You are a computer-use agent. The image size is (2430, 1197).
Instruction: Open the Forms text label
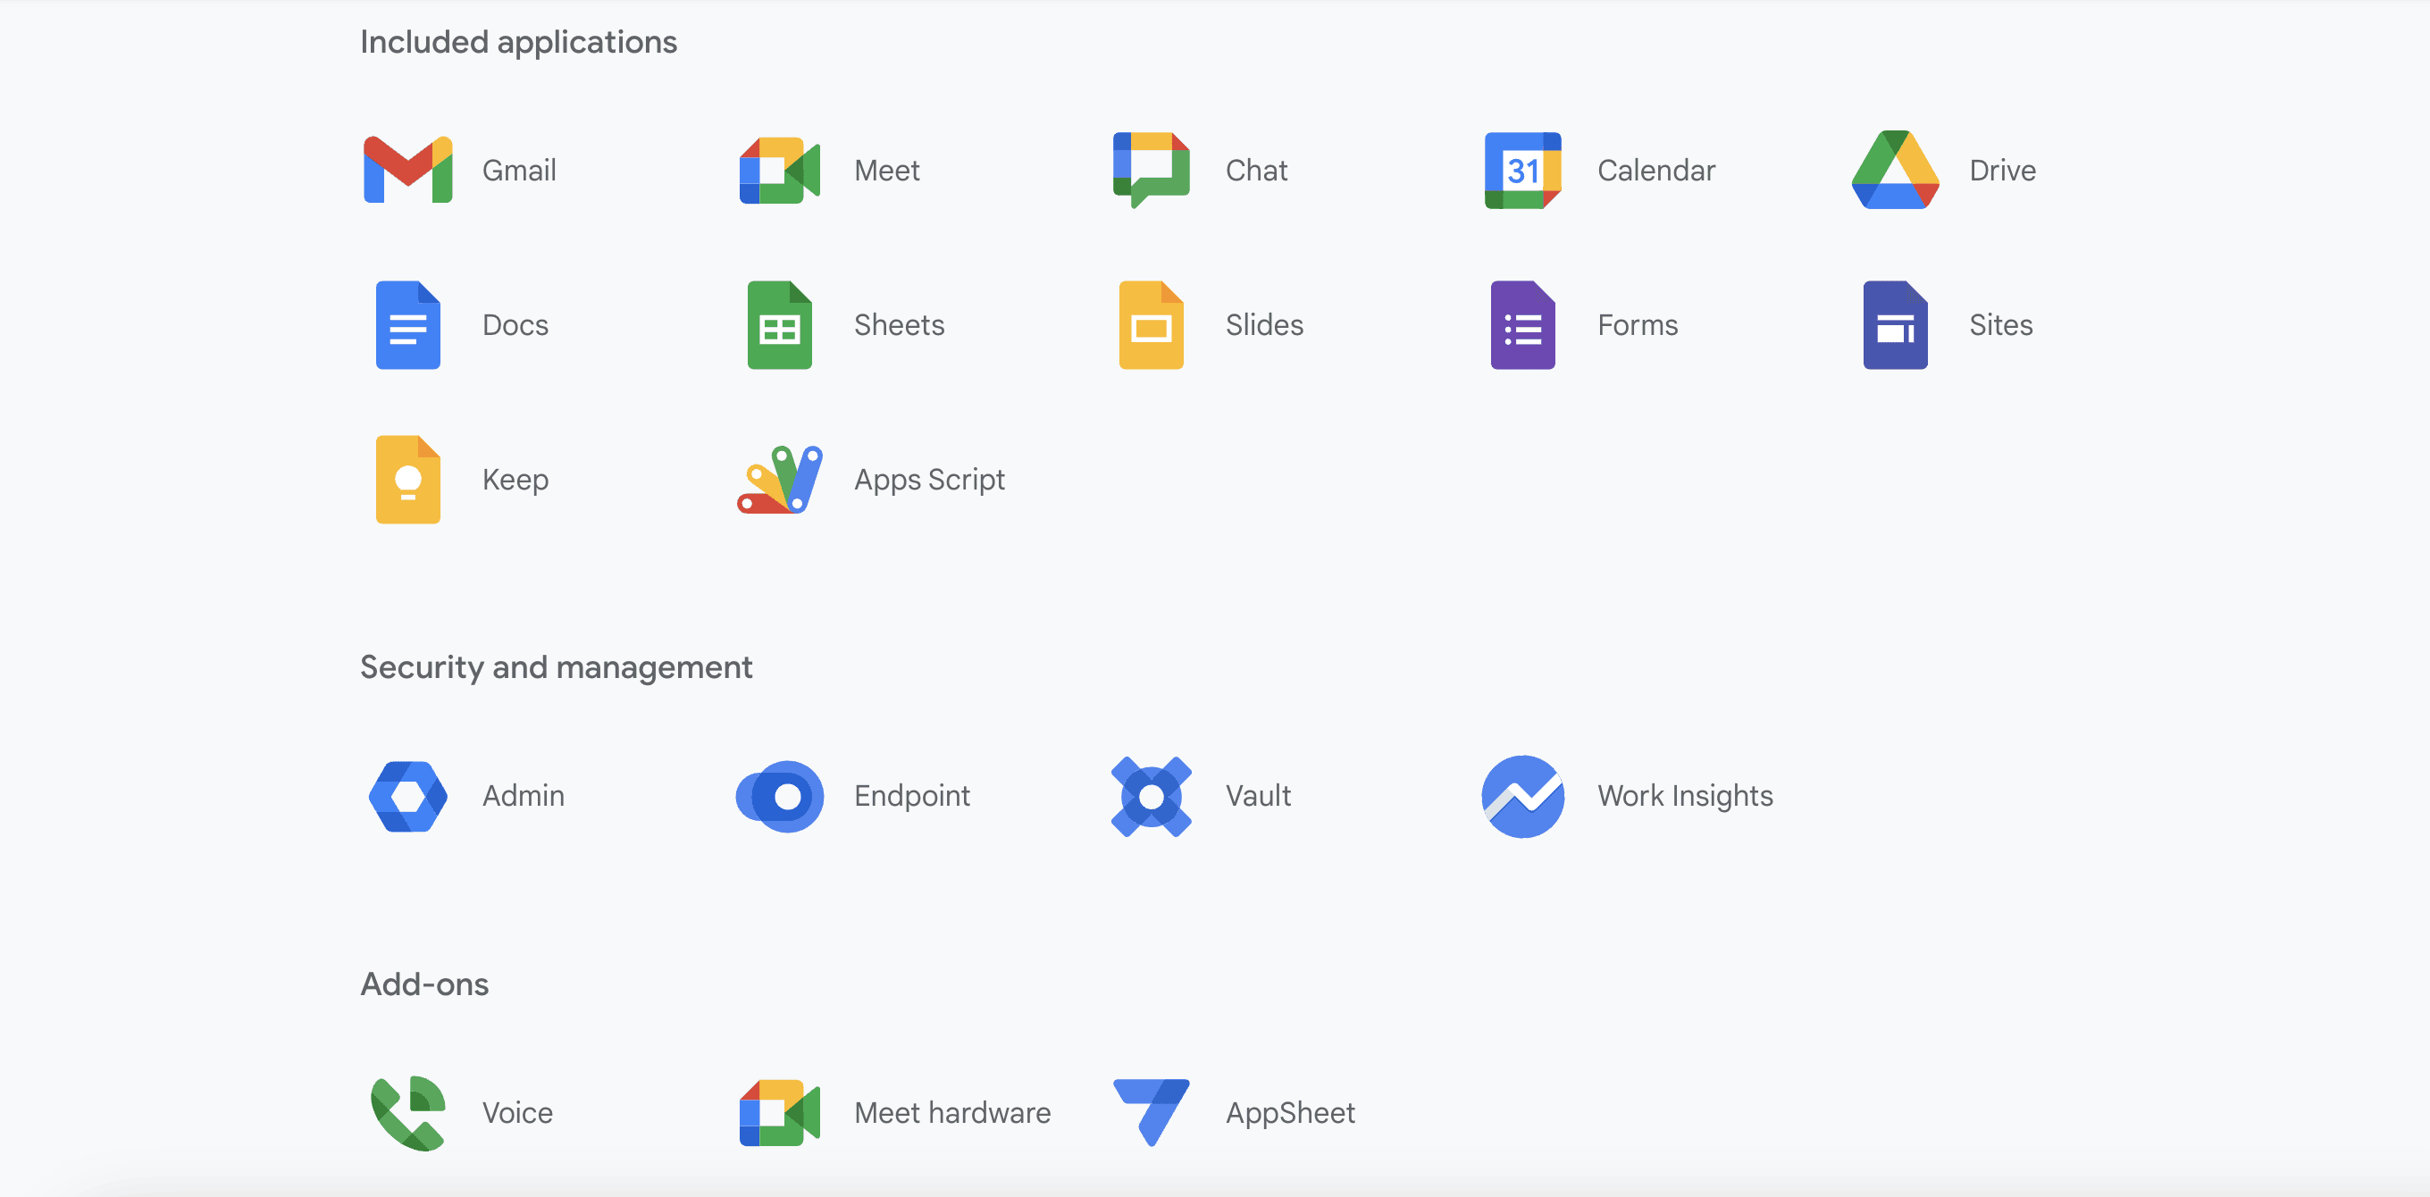pyautogui.click(x=1638, y=325)
